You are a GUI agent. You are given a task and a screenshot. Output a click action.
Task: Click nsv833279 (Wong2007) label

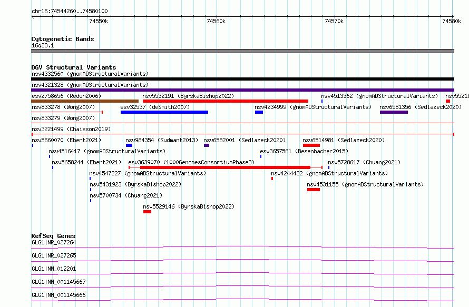(x=63, y=118)
